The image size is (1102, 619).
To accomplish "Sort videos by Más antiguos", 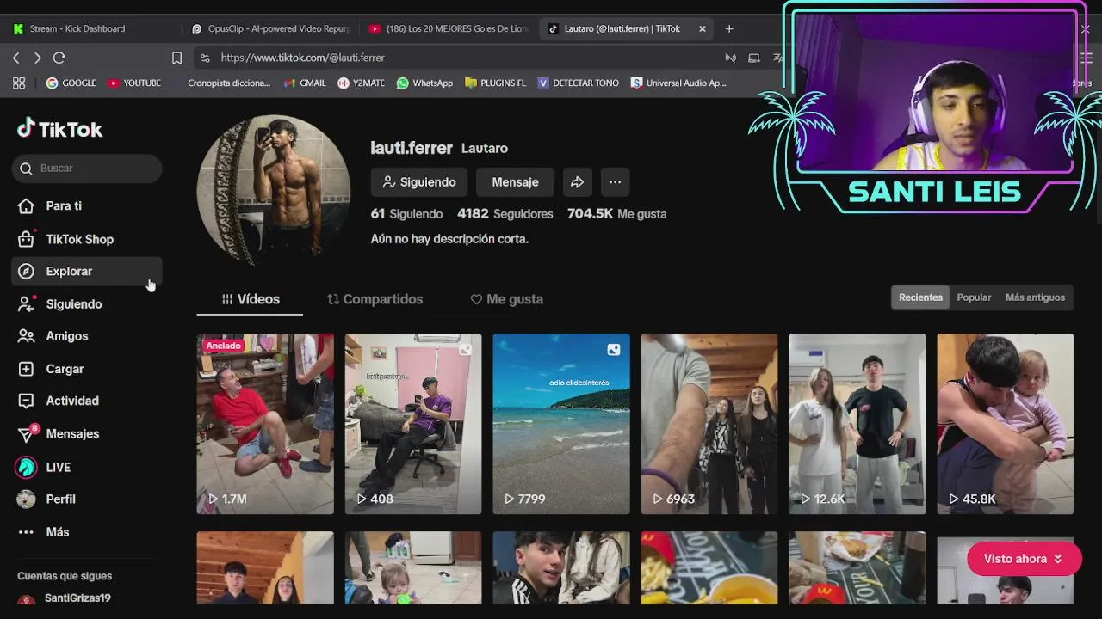I will 1035,297.
